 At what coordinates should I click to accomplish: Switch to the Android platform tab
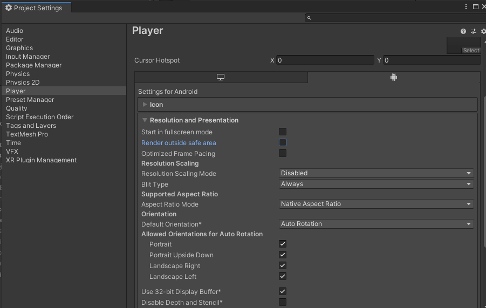pos(394,77)
